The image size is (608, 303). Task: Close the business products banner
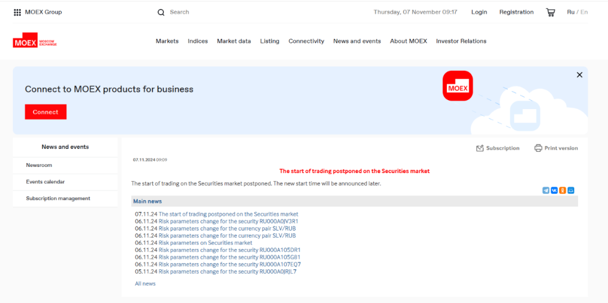579,75
